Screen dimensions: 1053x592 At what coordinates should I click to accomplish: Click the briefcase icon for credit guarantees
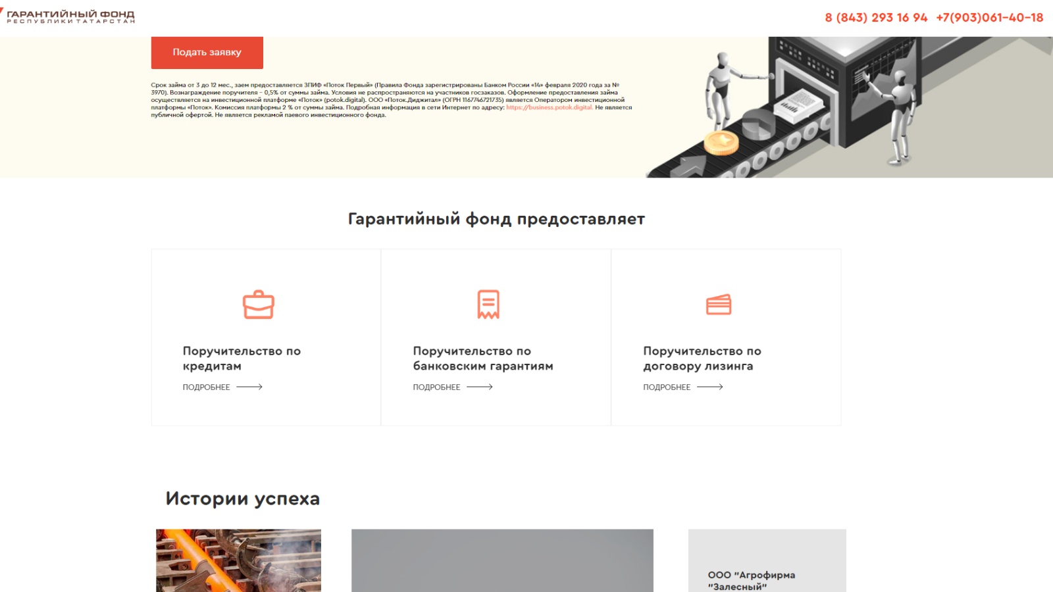pyautogui.click(x=258, y=305)
